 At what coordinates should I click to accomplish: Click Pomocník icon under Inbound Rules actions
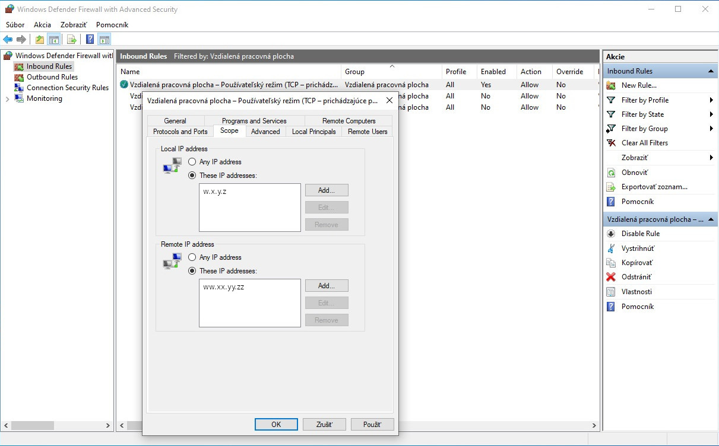[611, 202]
